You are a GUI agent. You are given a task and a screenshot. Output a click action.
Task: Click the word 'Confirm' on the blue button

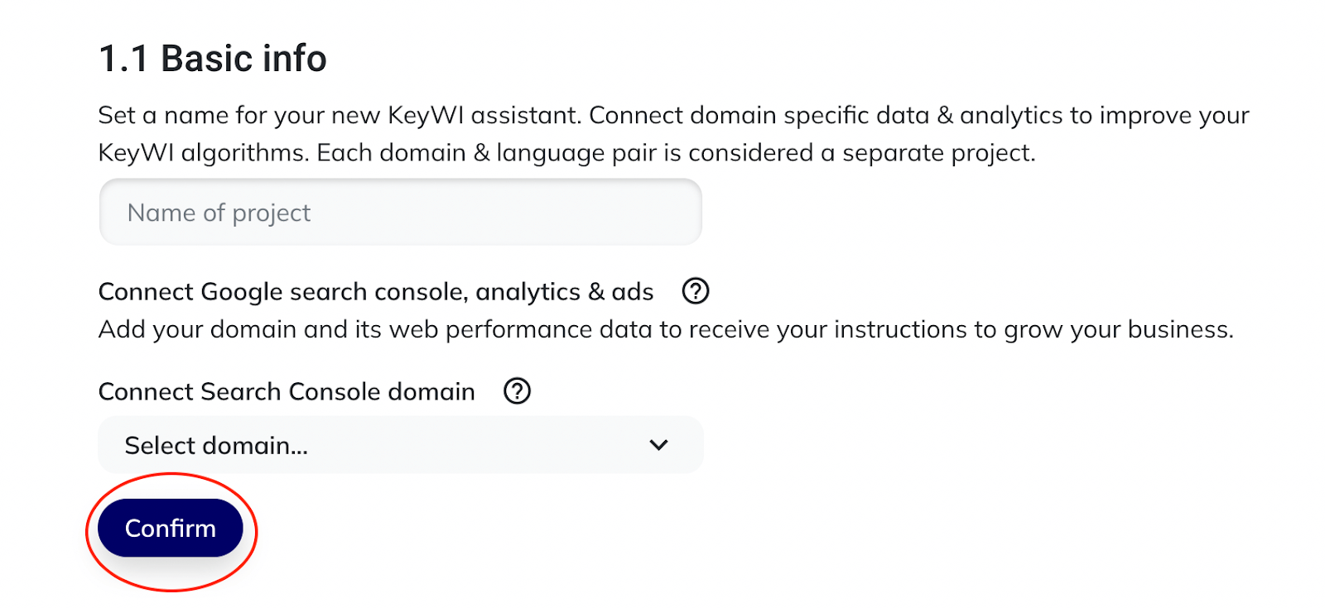tap(170, 529)
